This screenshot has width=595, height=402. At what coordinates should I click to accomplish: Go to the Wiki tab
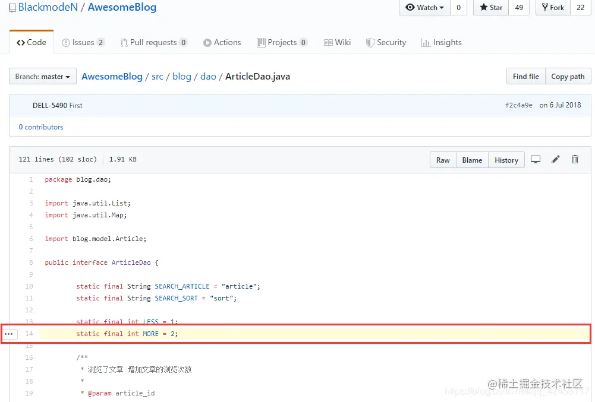[x=338, y=43]
